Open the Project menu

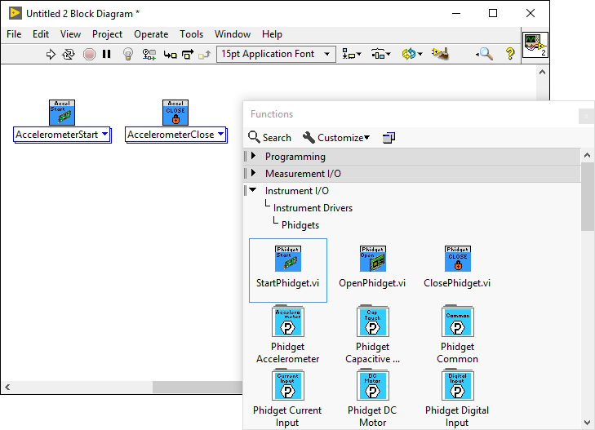pyautogui.click(x=107, y=34)
